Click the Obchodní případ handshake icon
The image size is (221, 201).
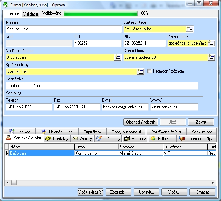182,138
